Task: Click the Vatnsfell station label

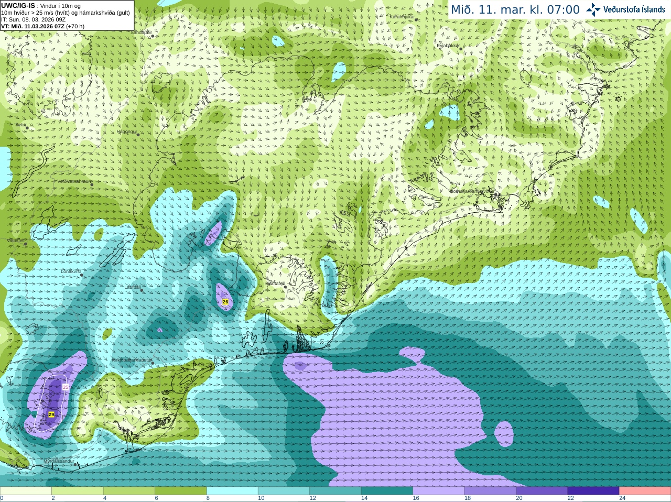Action: click(16, 240)
